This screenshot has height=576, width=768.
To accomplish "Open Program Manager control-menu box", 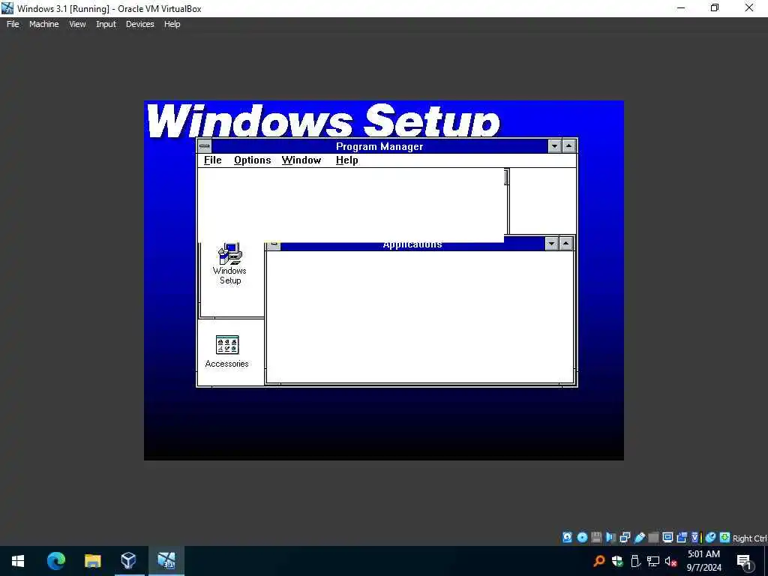I will (x=205, y=146).
